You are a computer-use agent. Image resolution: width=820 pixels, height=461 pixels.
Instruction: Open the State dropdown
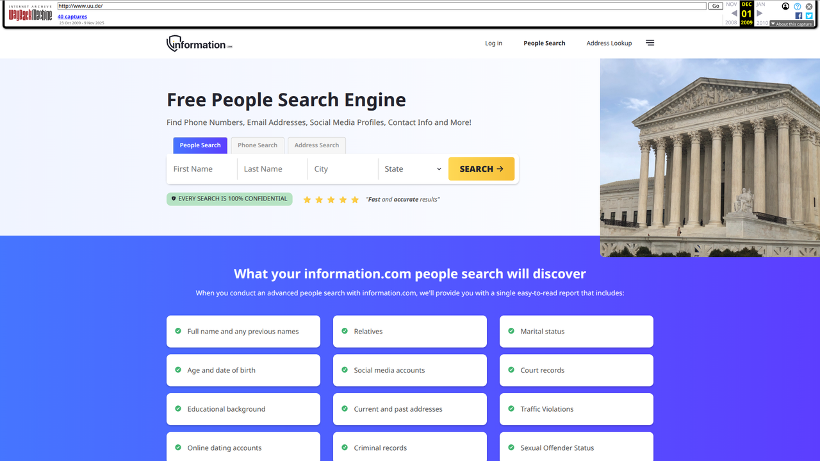[413, 169]
